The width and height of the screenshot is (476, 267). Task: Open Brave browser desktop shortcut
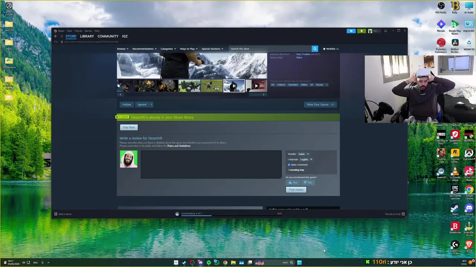coord(469,246)
